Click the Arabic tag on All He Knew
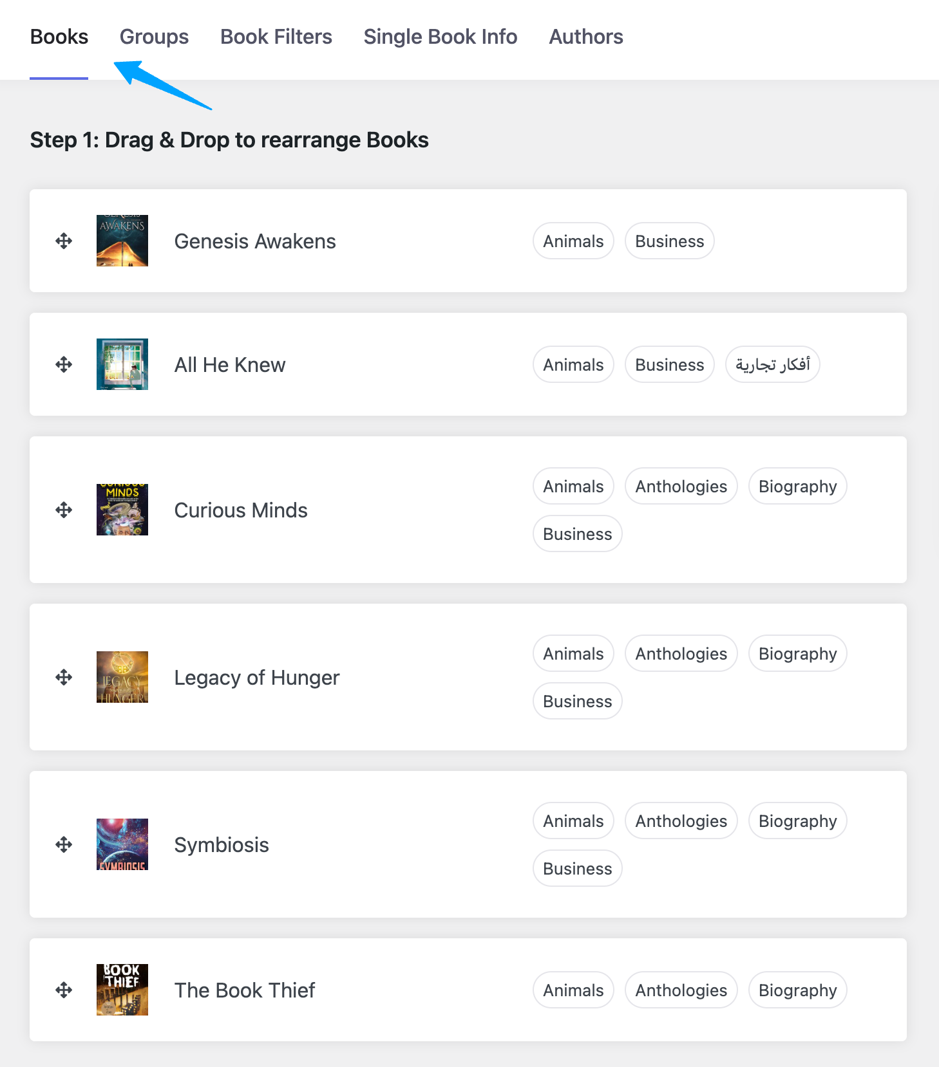 pos(772,365)
